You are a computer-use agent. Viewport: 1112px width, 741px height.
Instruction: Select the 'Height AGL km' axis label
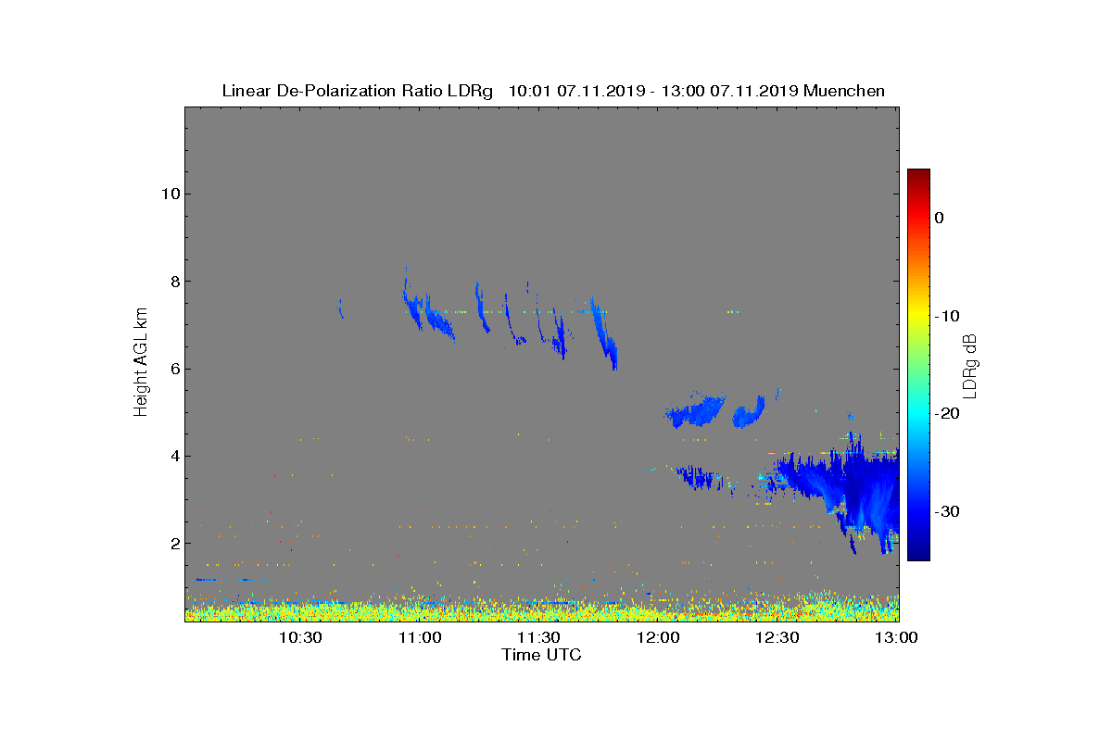pos(141,364)
